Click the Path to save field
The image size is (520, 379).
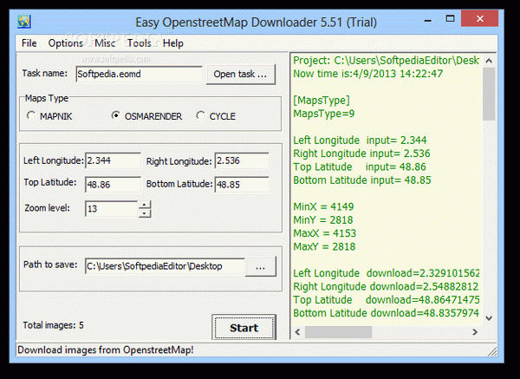click(165, 266)
